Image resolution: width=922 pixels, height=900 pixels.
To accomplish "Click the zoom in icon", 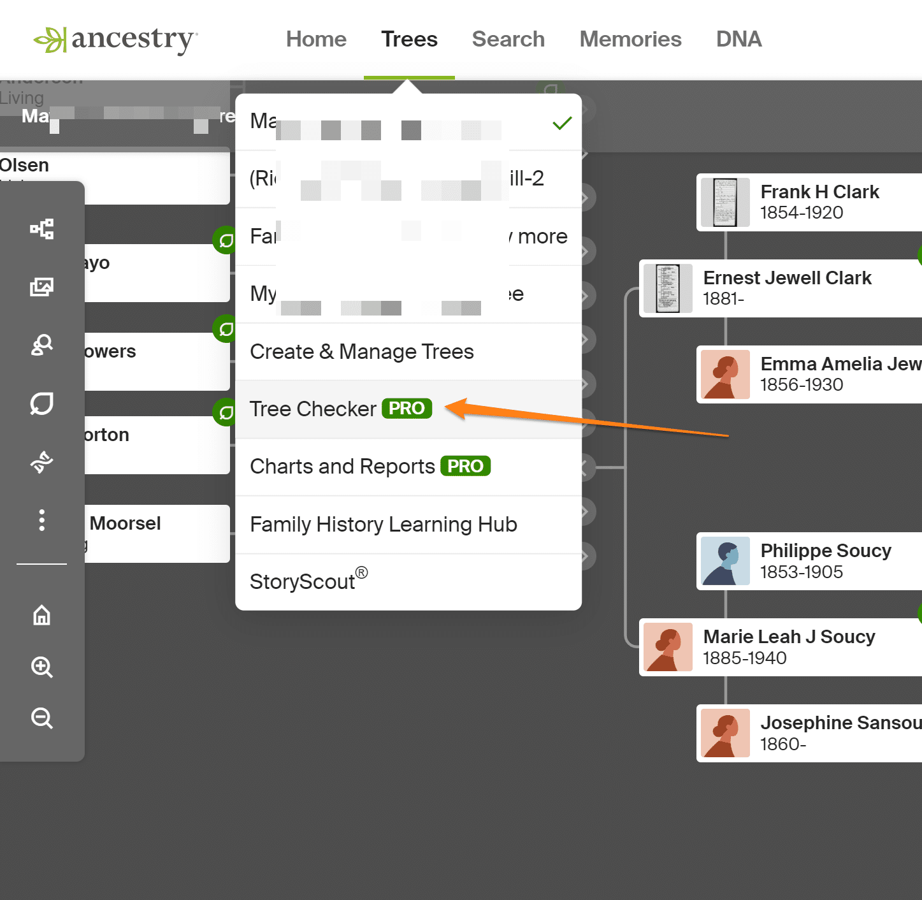I will coord(42,667).
